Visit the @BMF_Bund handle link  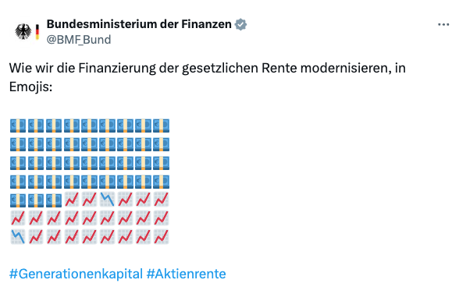tap(79, 40)
